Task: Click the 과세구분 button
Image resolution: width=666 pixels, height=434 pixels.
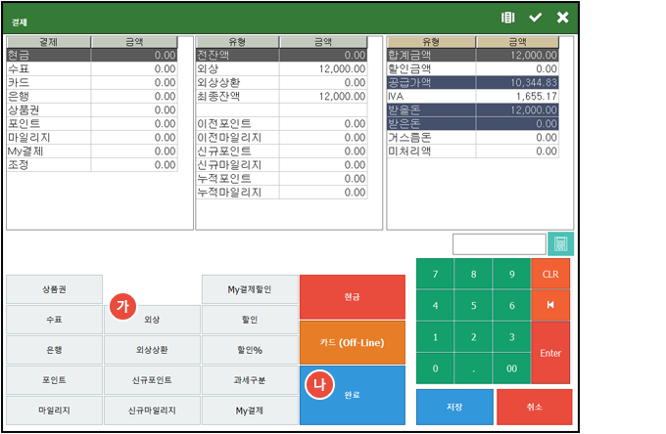Action: tap(250, 380)
